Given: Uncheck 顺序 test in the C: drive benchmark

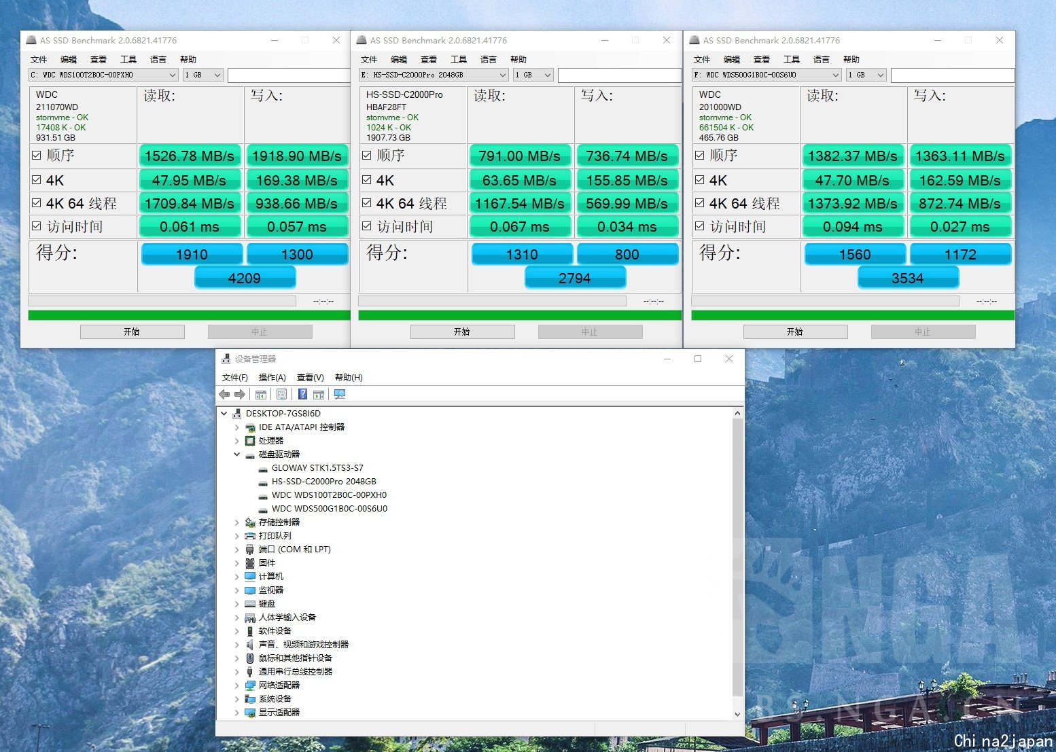Looking at the screenshot, I should (37, 156).
